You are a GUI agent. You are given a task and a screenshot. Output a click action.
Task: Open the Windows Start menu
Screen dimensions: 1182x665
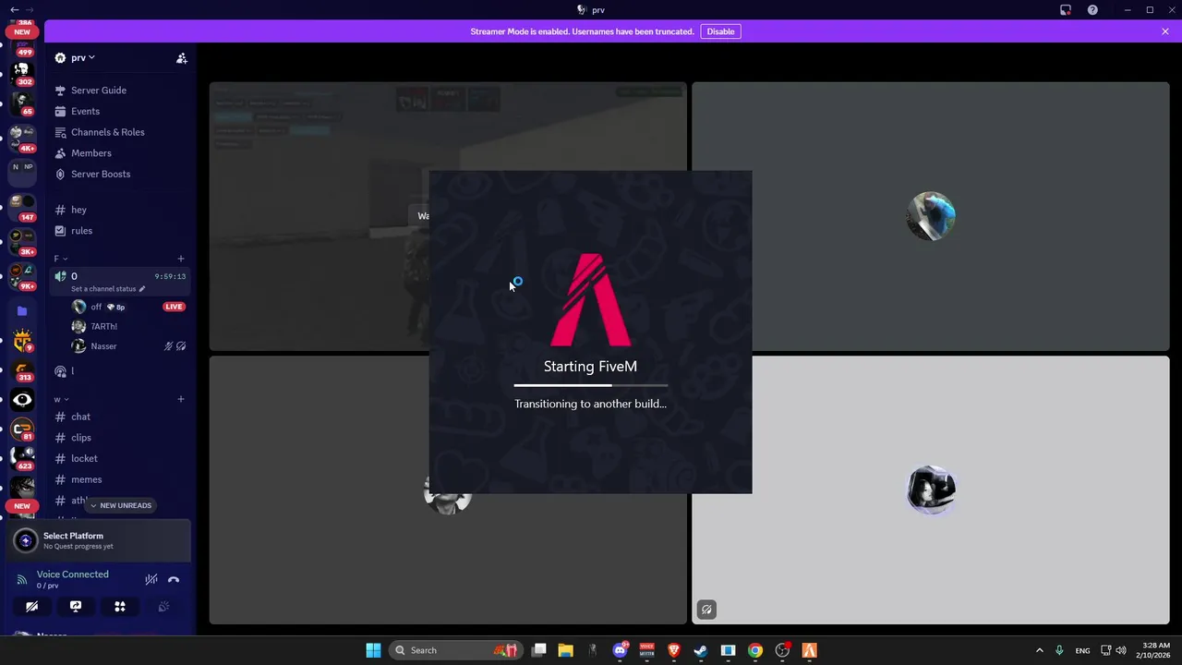[373, 650]
